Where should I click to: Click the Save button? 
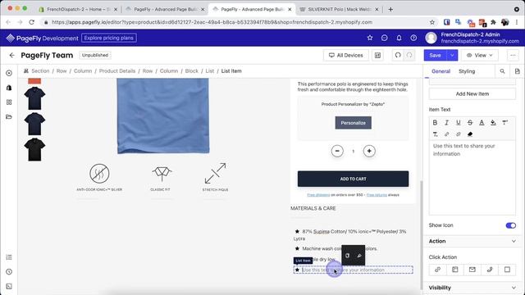pyautogui.click(x=435, y=55)
